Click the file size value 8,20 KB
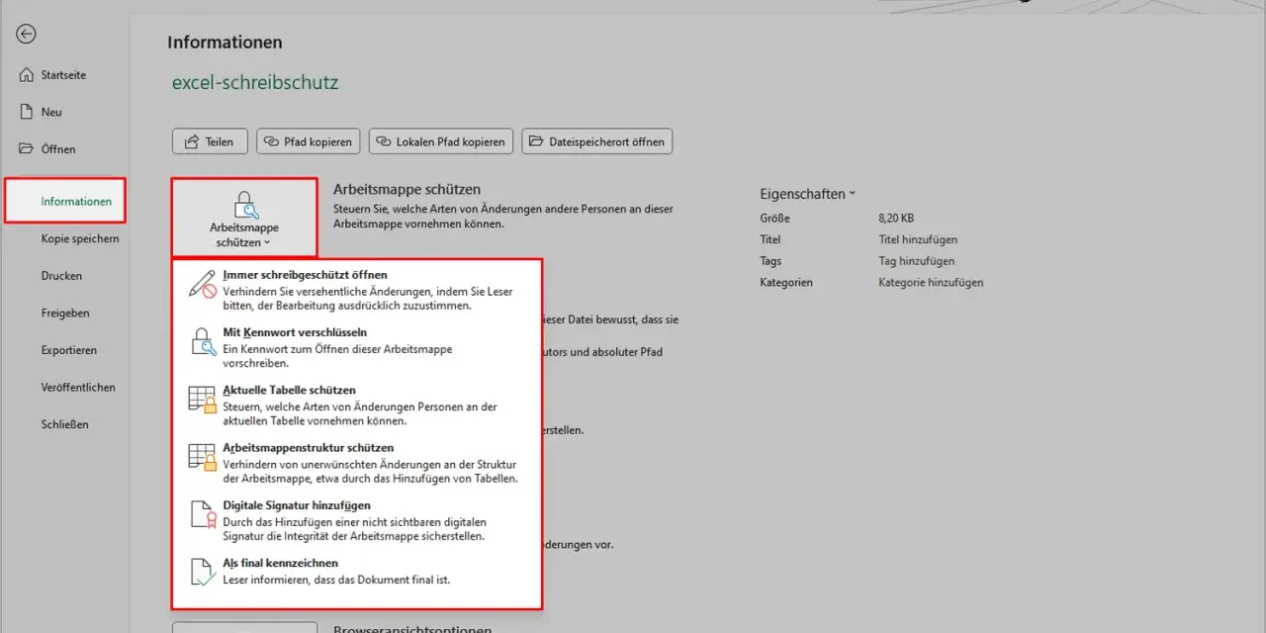Viewport: 1266px width, 633px height. [896, 218]
